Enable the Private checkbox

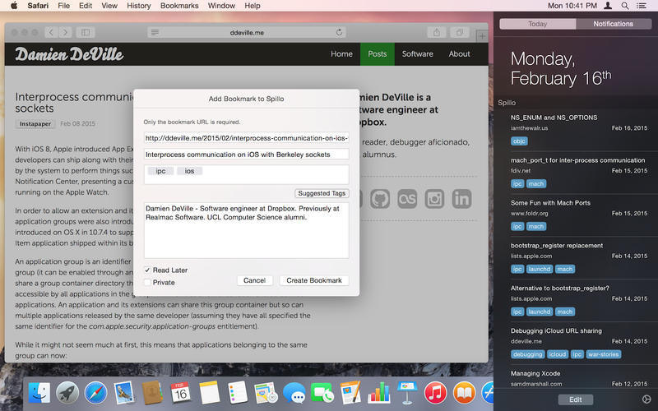pos(147,282)
